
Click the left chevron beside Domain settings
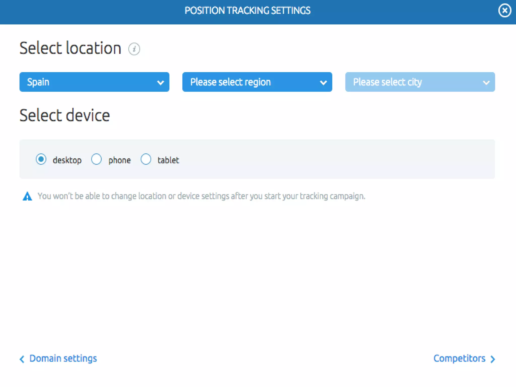click(22, 359)
